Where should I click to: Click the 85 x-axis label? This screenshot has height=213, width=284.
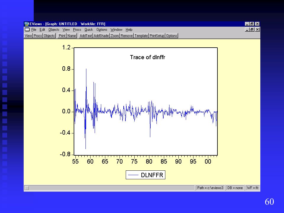point(164,162)
